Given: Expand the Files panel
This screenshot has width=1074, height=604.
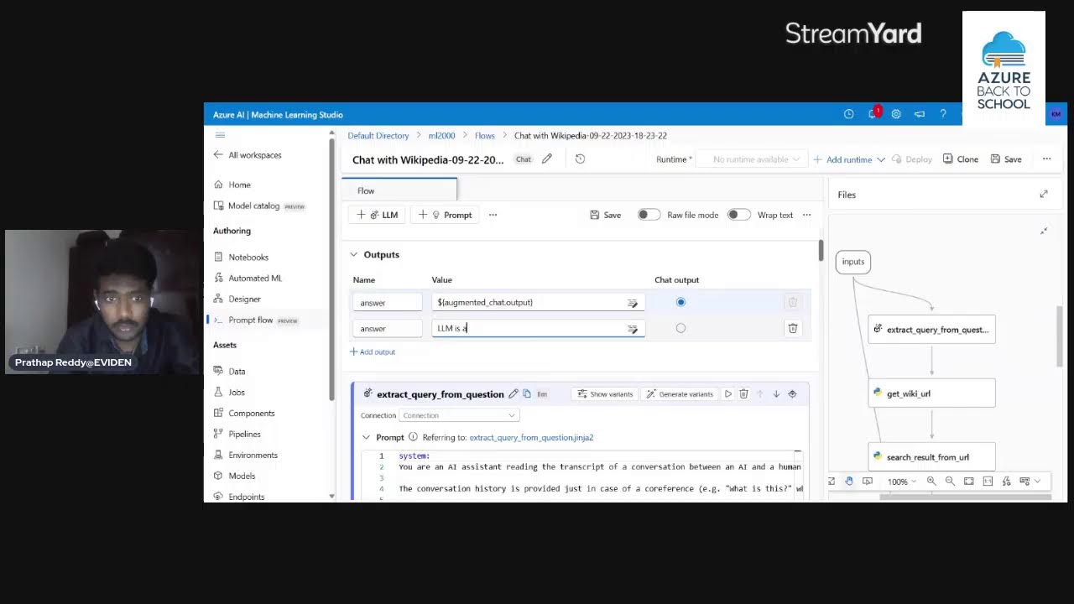Looking at the screenshot, I should [x=1044, y=194].
